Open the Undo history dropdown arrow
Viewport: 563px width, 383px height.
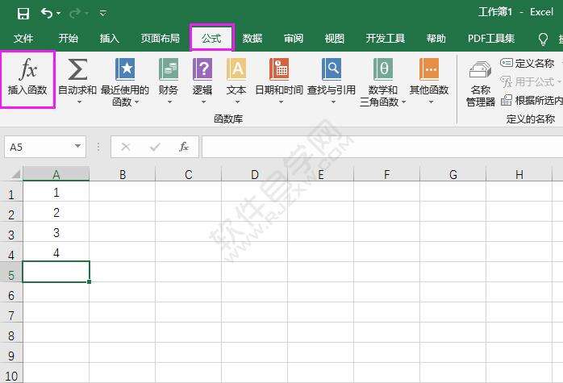59,14
